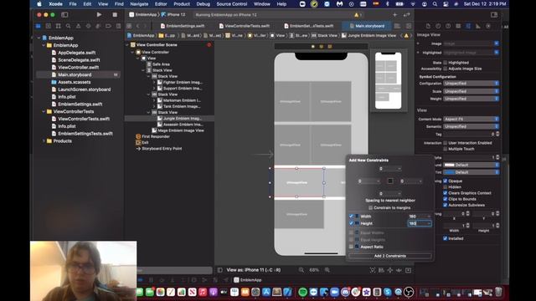Enable User Interaction Enabled checkbox
Image resolution: width=536 pixels, height=301 pixels.
[x=445, y=143]
